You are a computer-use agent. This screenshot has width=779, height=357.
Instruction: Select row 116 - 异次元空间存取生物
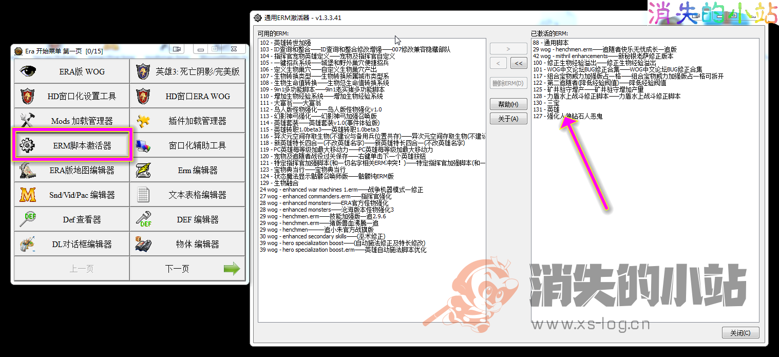372,136
